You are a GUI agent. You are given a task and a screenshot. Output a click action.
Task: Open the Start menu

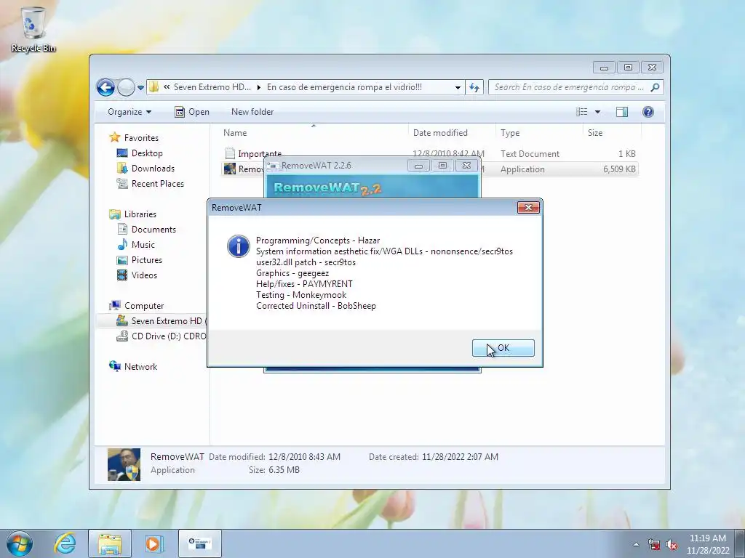[x=20, y=543]
